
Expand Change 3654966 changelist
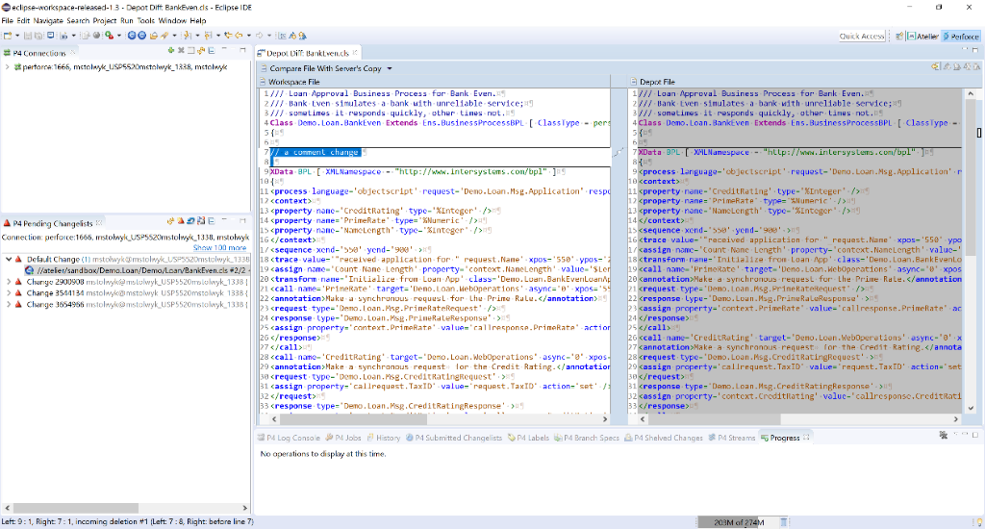click(8, 304)
